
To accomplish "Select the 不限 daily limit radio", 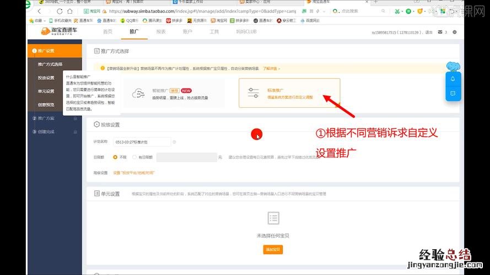I will [115, 157].
